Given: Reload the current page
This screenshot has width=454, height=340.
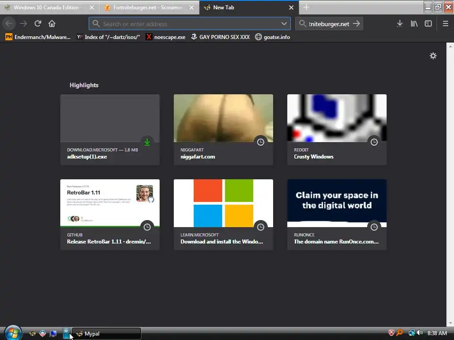Looking at the screenshot, I should (38, 23).
